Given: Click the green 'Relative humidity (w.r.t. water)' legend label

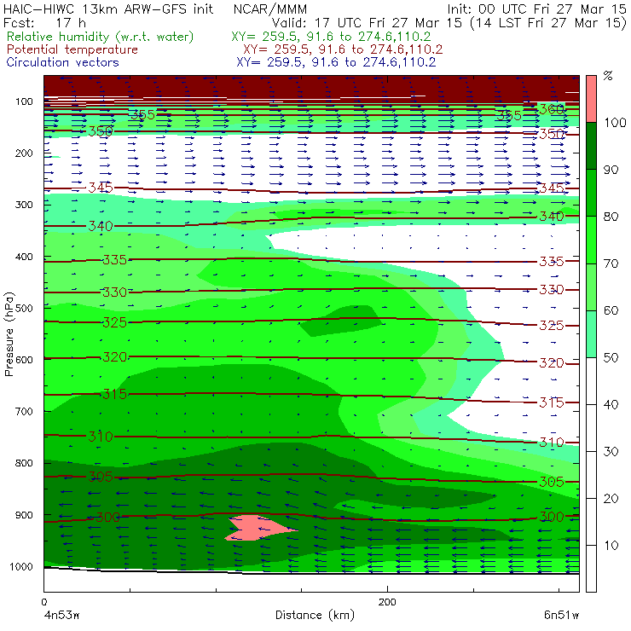Looking at the screenshot, I should (101, 37).
